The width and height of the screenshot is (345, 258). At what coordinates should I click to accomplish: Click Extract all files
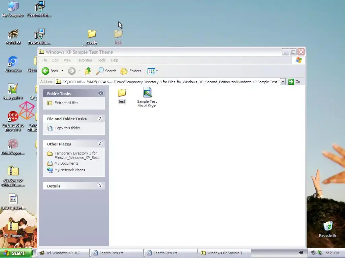[x=66, y=103]
